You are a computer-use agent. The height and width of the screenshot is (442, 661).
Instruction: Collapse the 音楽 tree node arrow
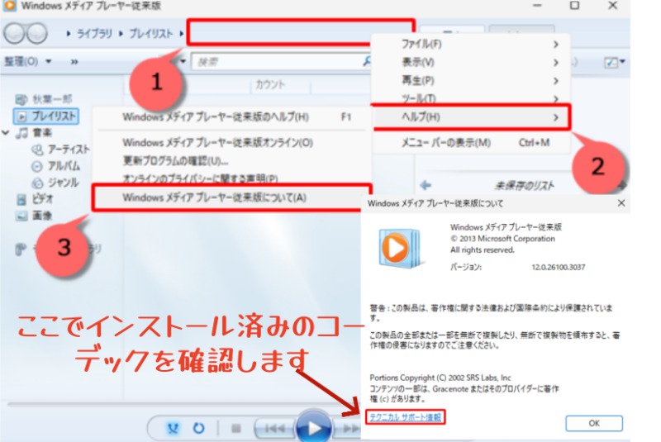(x=6, y=133)
